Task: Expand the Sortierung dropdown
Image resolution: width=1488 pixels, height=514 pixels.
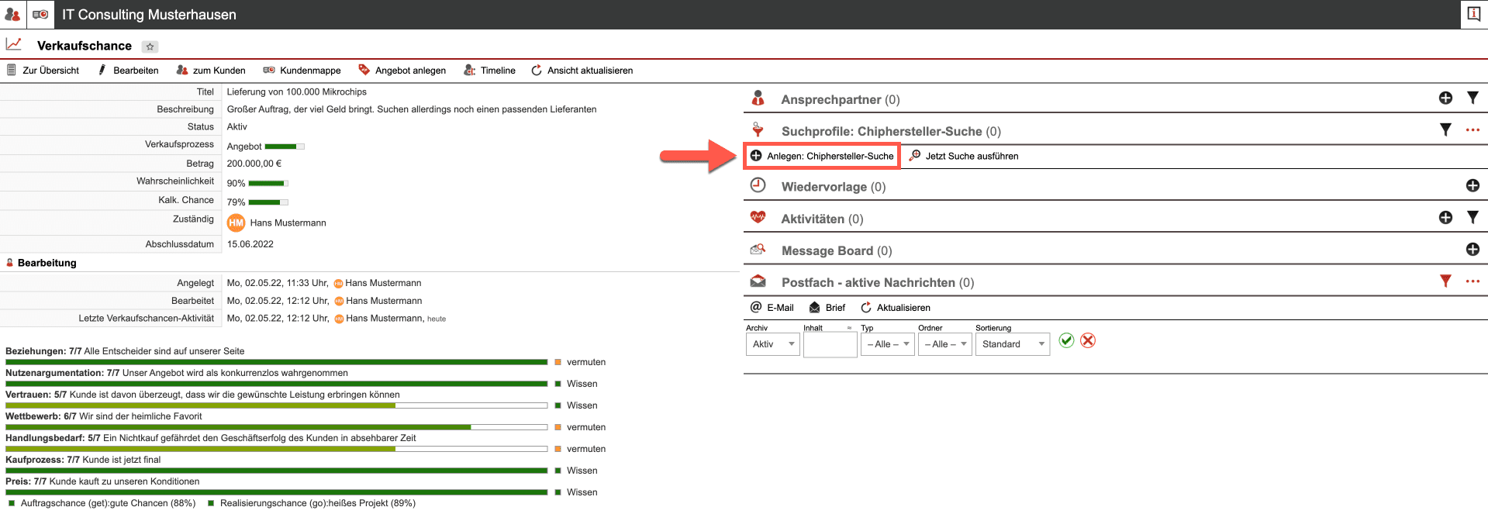Action: [x=1012, y=344]
